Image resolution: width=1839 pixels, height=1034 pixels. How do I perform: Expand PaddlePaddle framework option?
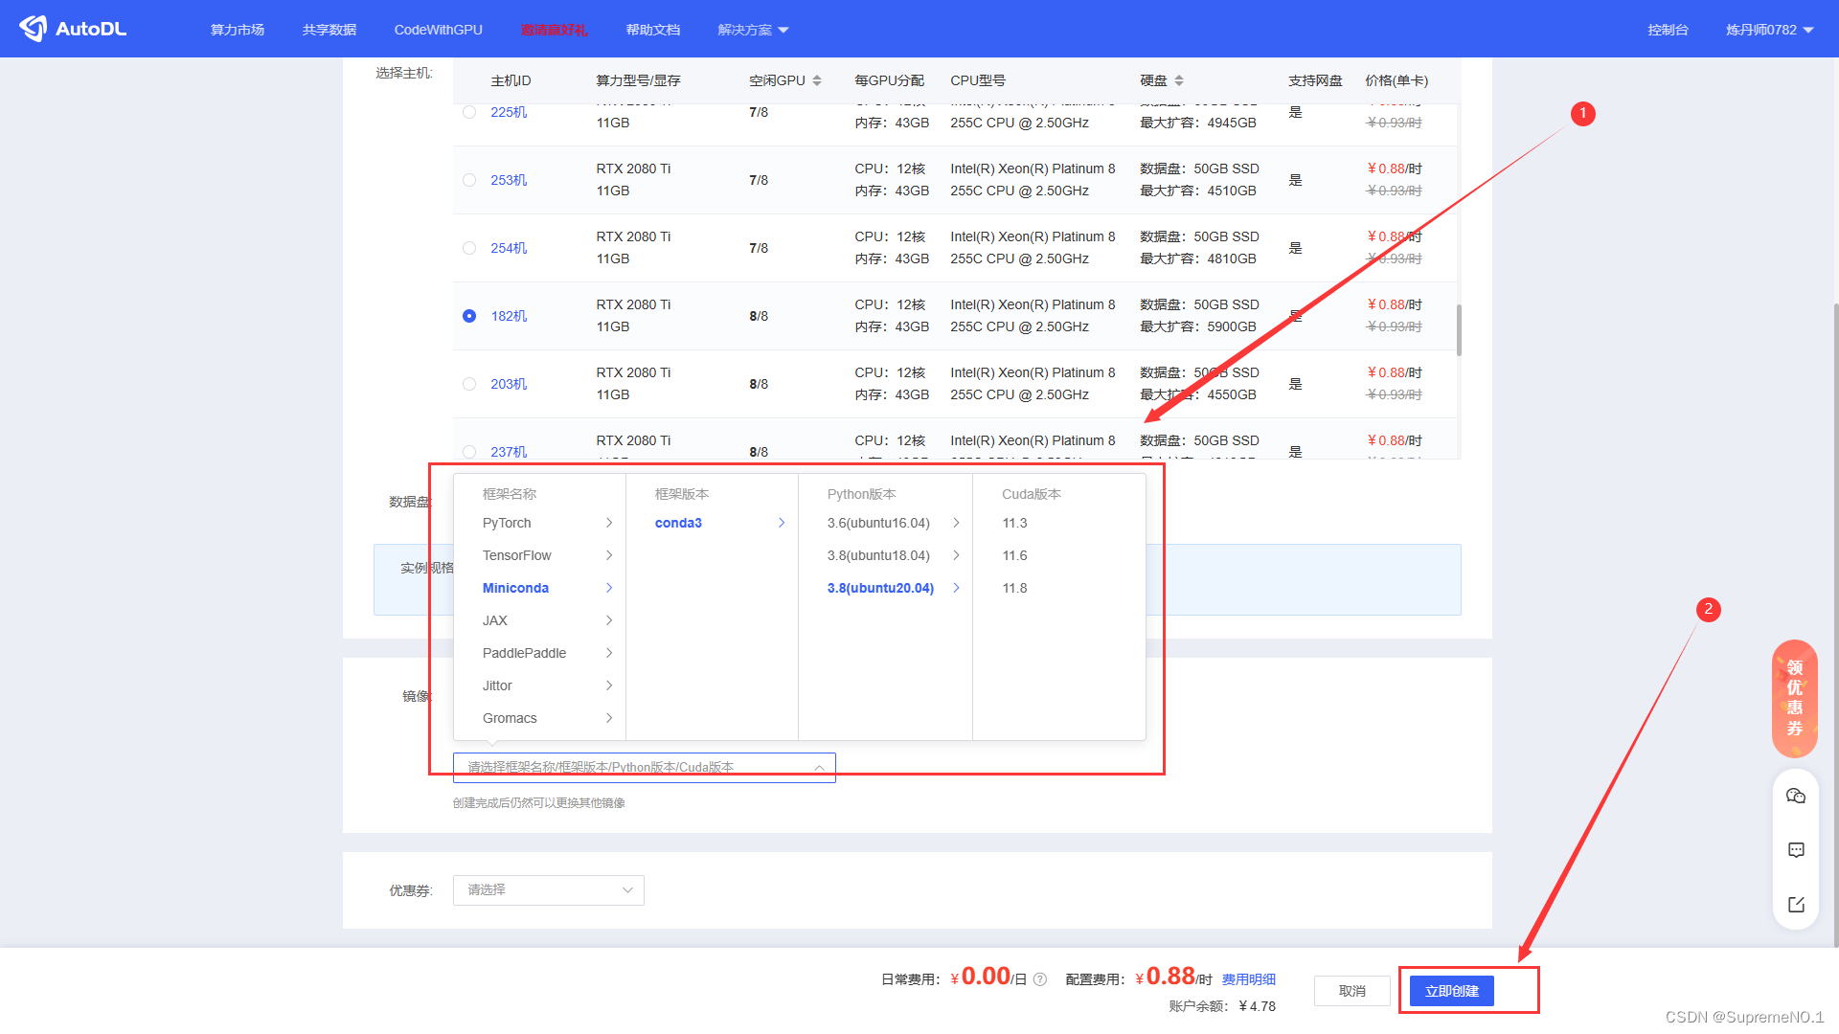[x=539, y=653]
